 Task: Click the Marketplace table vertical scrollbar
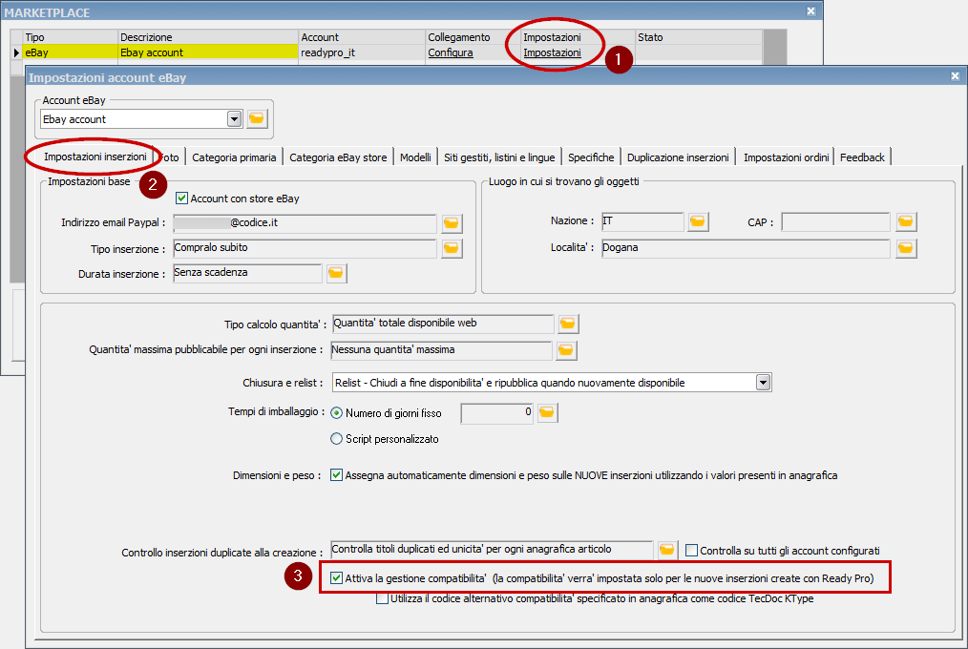pos(775,47)
